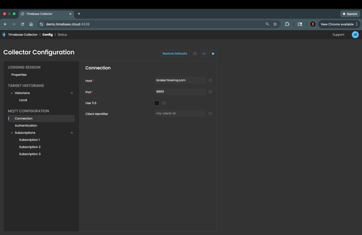Click the save configuration icon
This screenshot has height=235, width=362.
coord(195,53)
